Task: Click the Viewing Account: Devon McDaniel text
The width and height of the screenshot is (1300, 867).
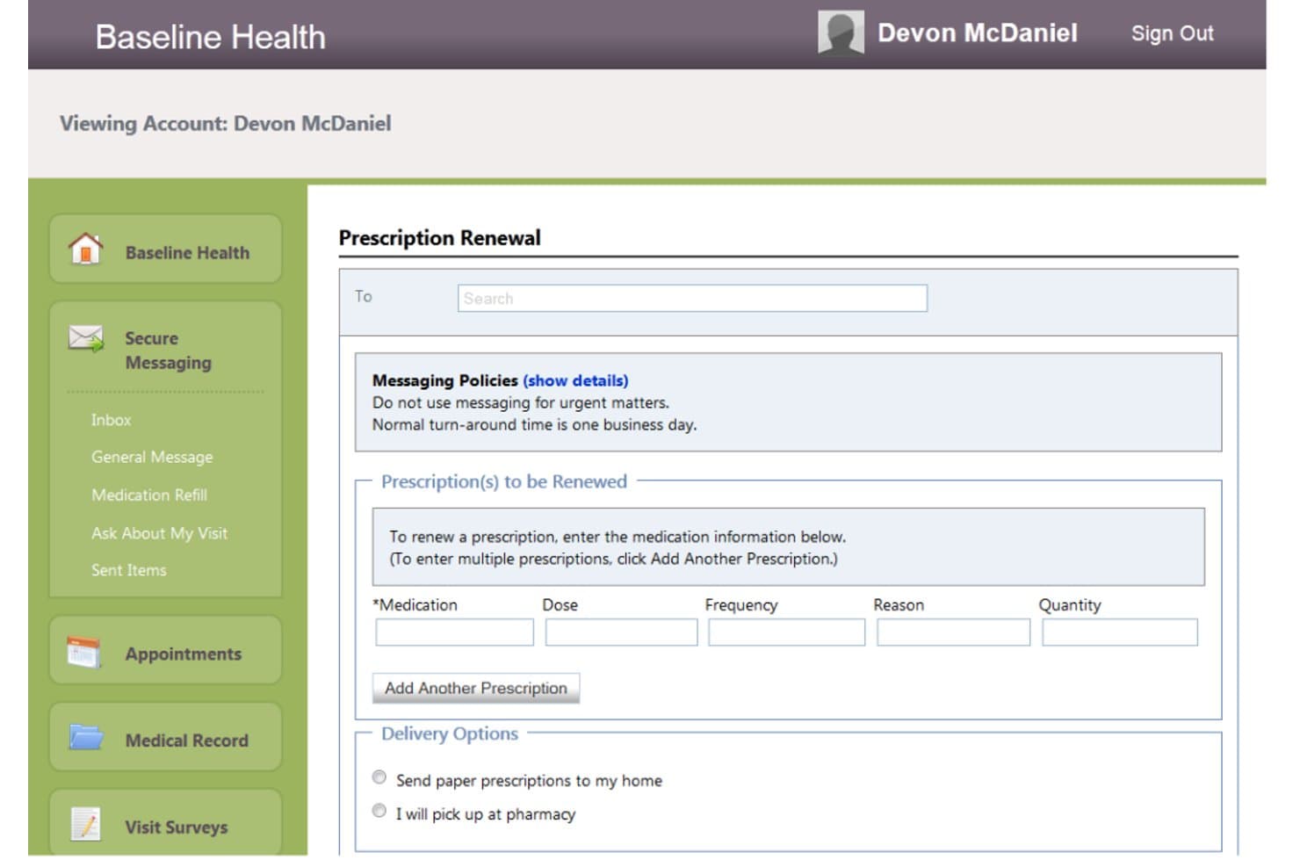Action: (x=226, y=124)
